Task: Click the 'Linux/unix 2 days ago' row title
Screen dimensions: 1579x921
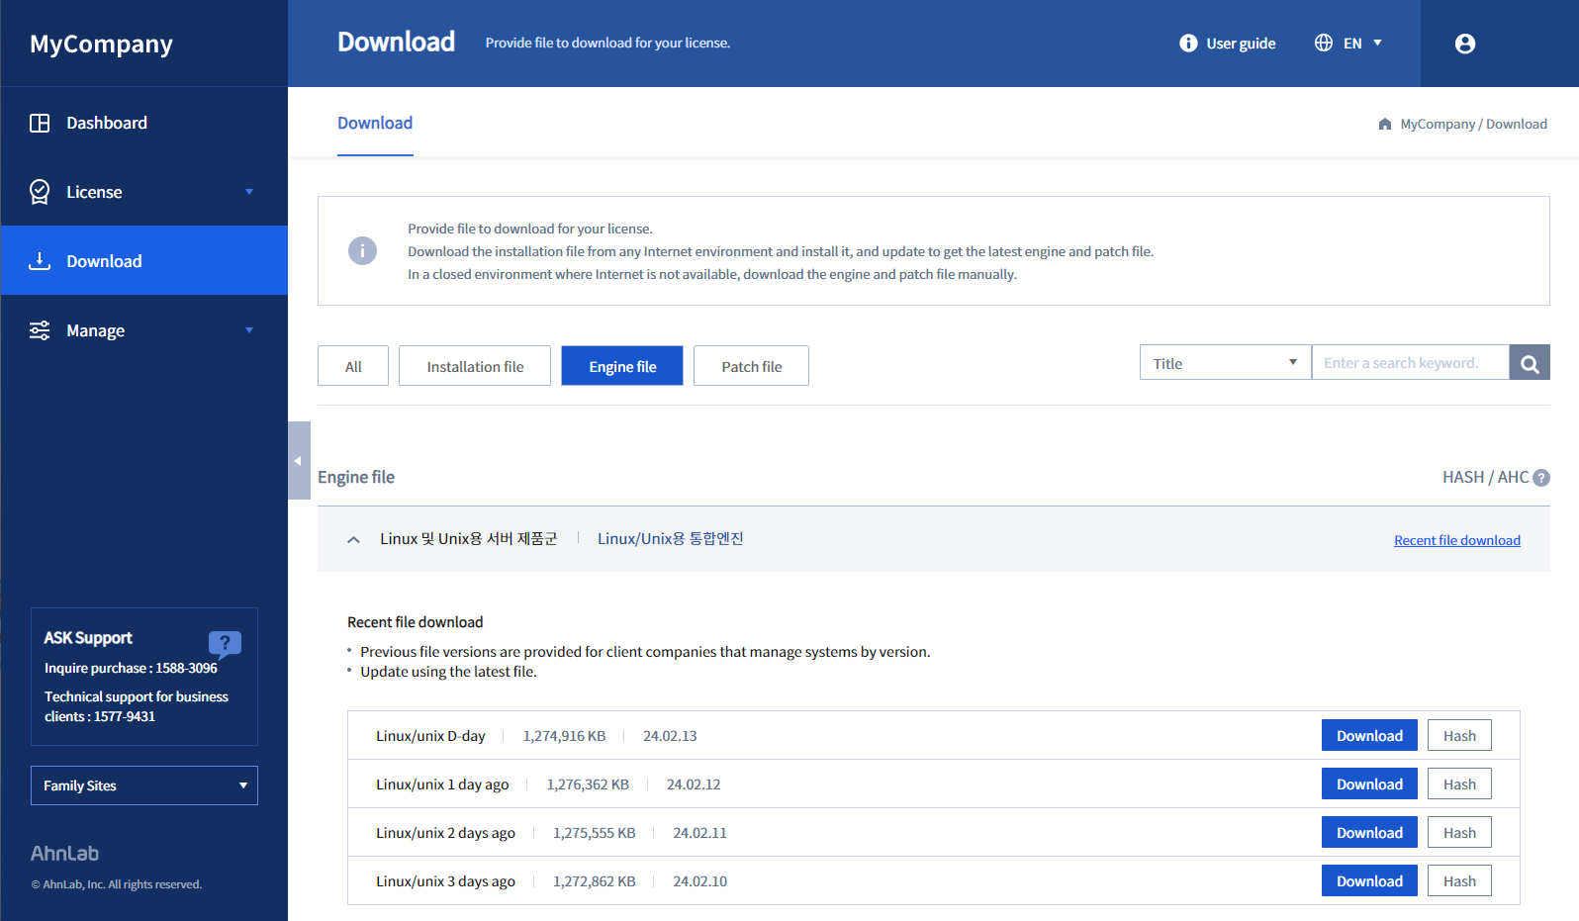Action: point(445,833)
